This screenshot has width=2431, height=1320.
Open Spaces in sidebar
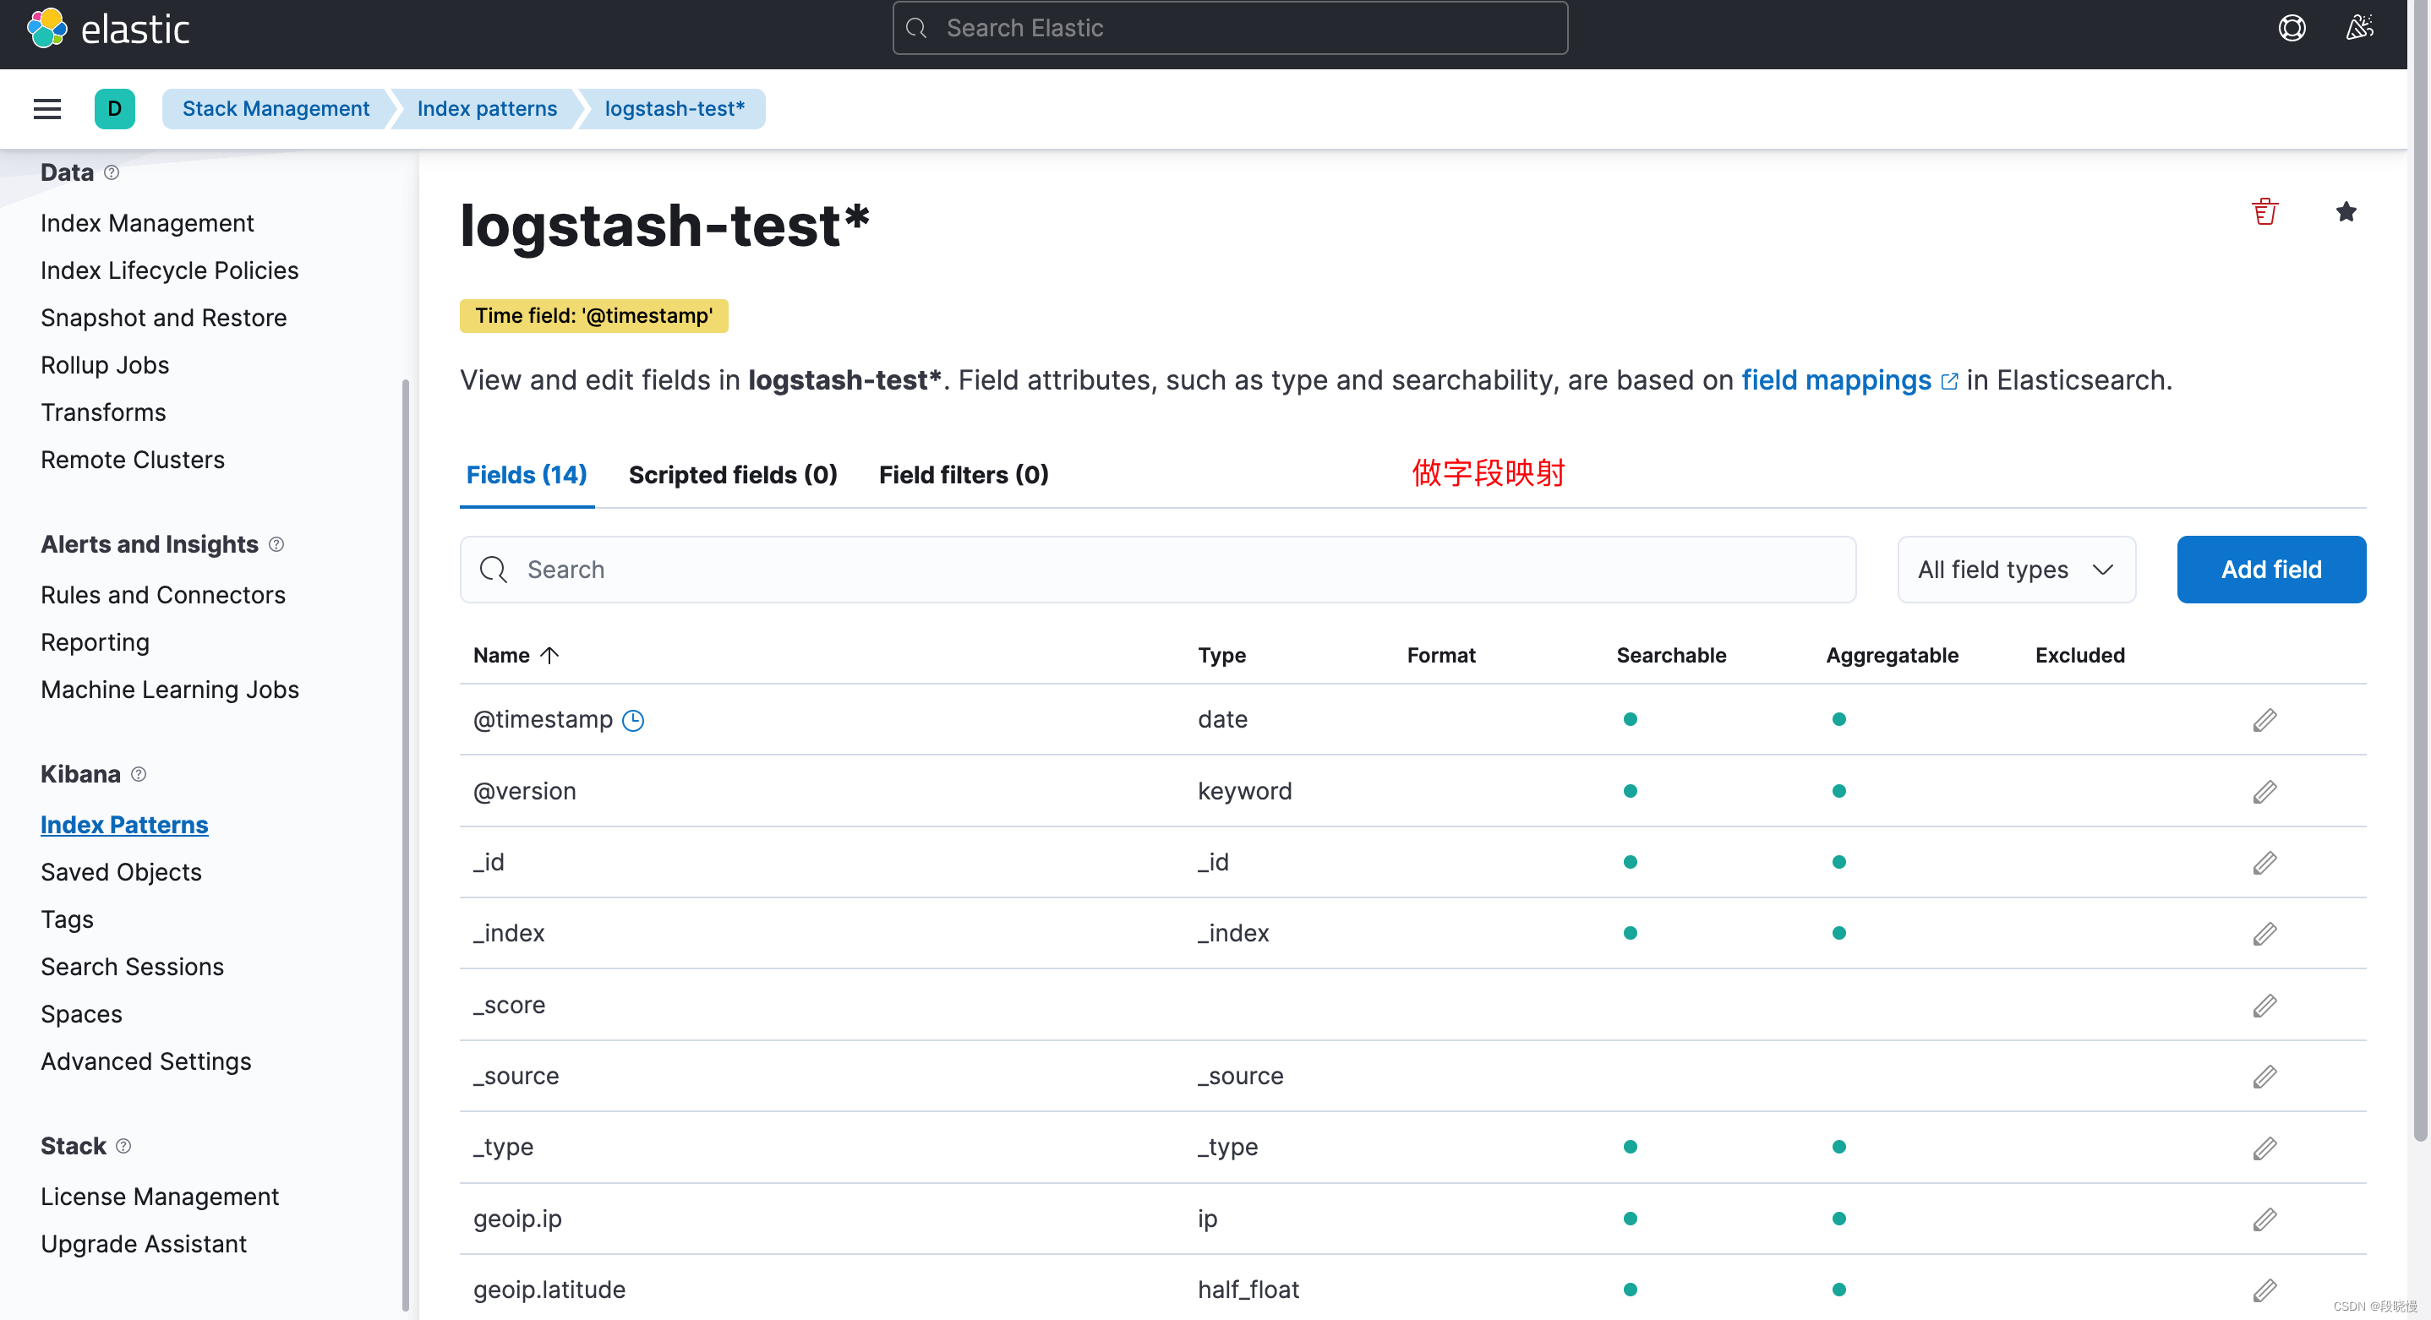(x=82, y=1014)
